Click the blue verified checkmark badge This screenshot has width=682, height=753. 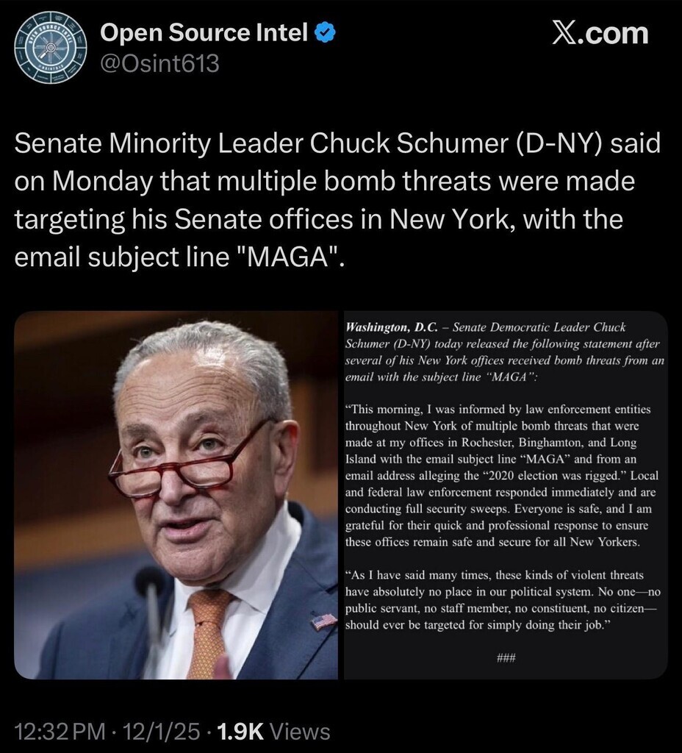pos(325,32)
